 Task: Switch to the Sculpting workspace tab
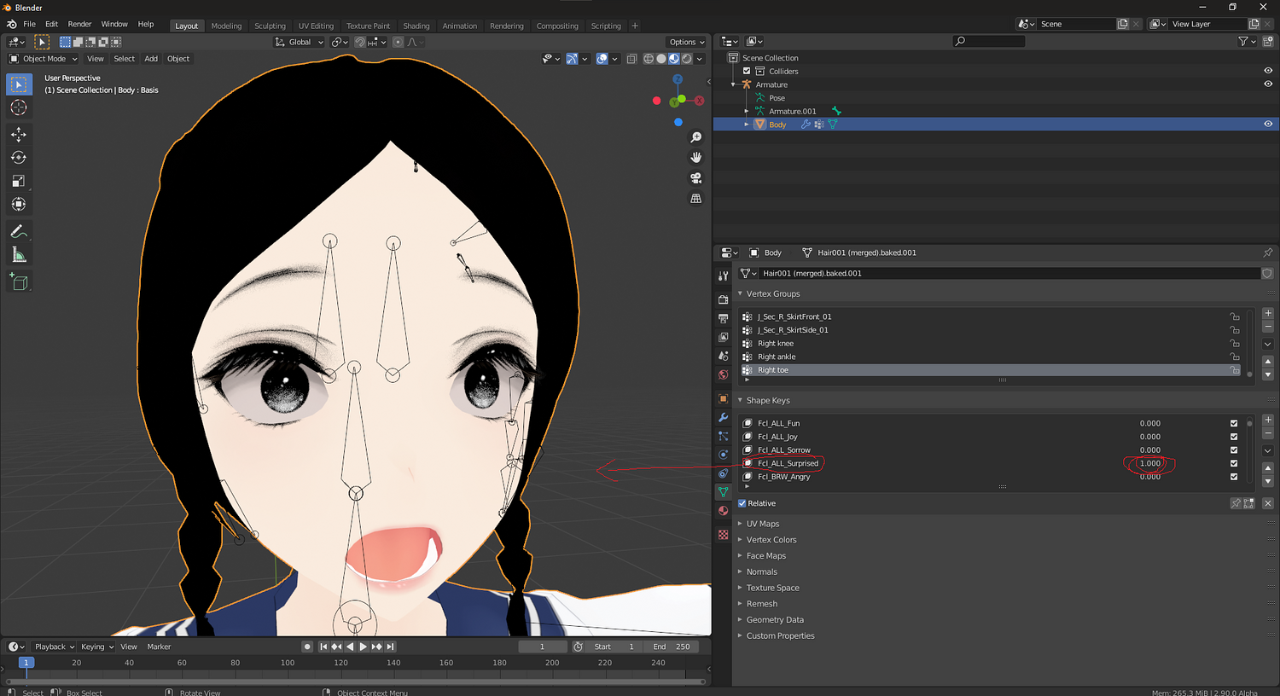tap(270, 26)
